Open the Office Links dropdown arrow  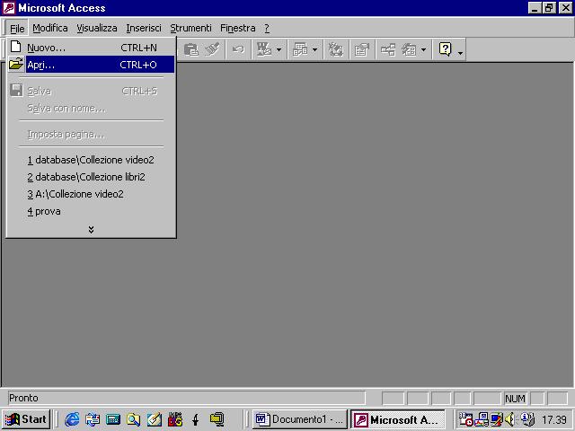click(279, 50)
